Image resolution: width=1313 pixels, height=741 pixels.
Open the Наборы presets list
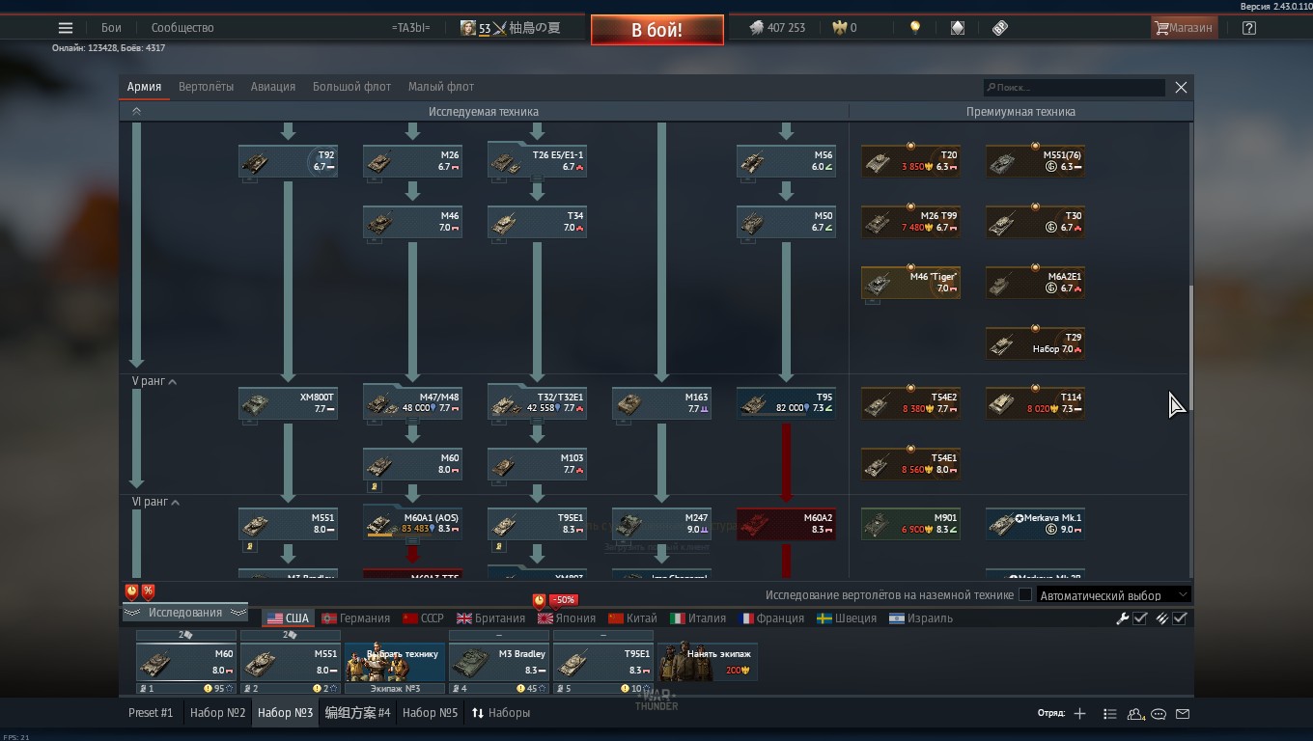pyautogui.click(x=500, y=713)
